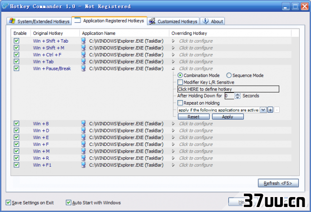Viewport: 311px width, 212px height.
Task: Expand override settings for Win + Ctrl + F
Action: [x=173, y=55]
